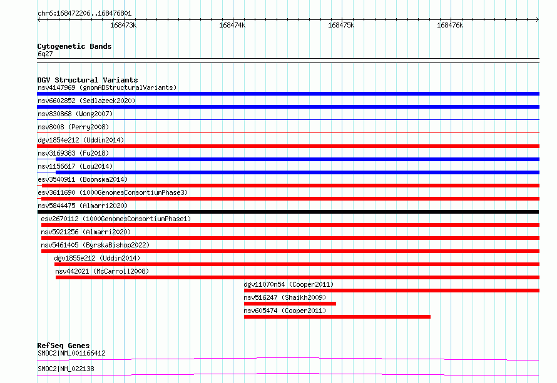Image resolution: width=557 pixels, height=383 pixels.
Task: Click the nsv4147969 gnomADStructuralVariants label
Action: coord(107,87)
